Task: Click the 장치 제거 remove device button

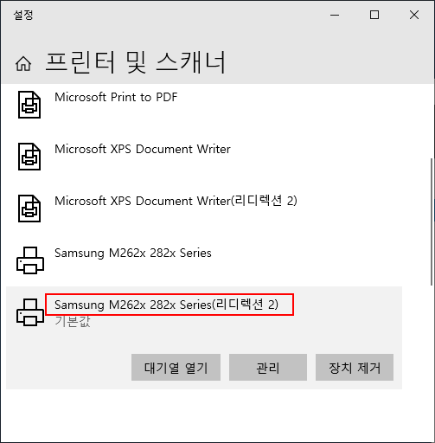Action: (355, 368)
